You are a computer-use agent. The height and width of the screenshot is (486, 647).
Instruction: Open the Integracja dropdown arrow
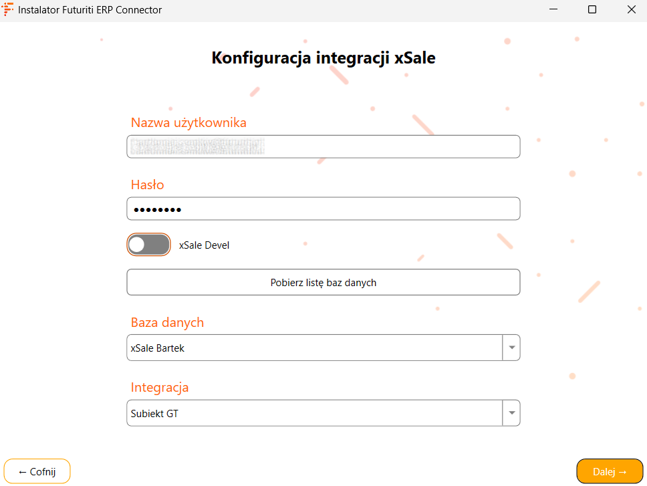coord(511,413)
